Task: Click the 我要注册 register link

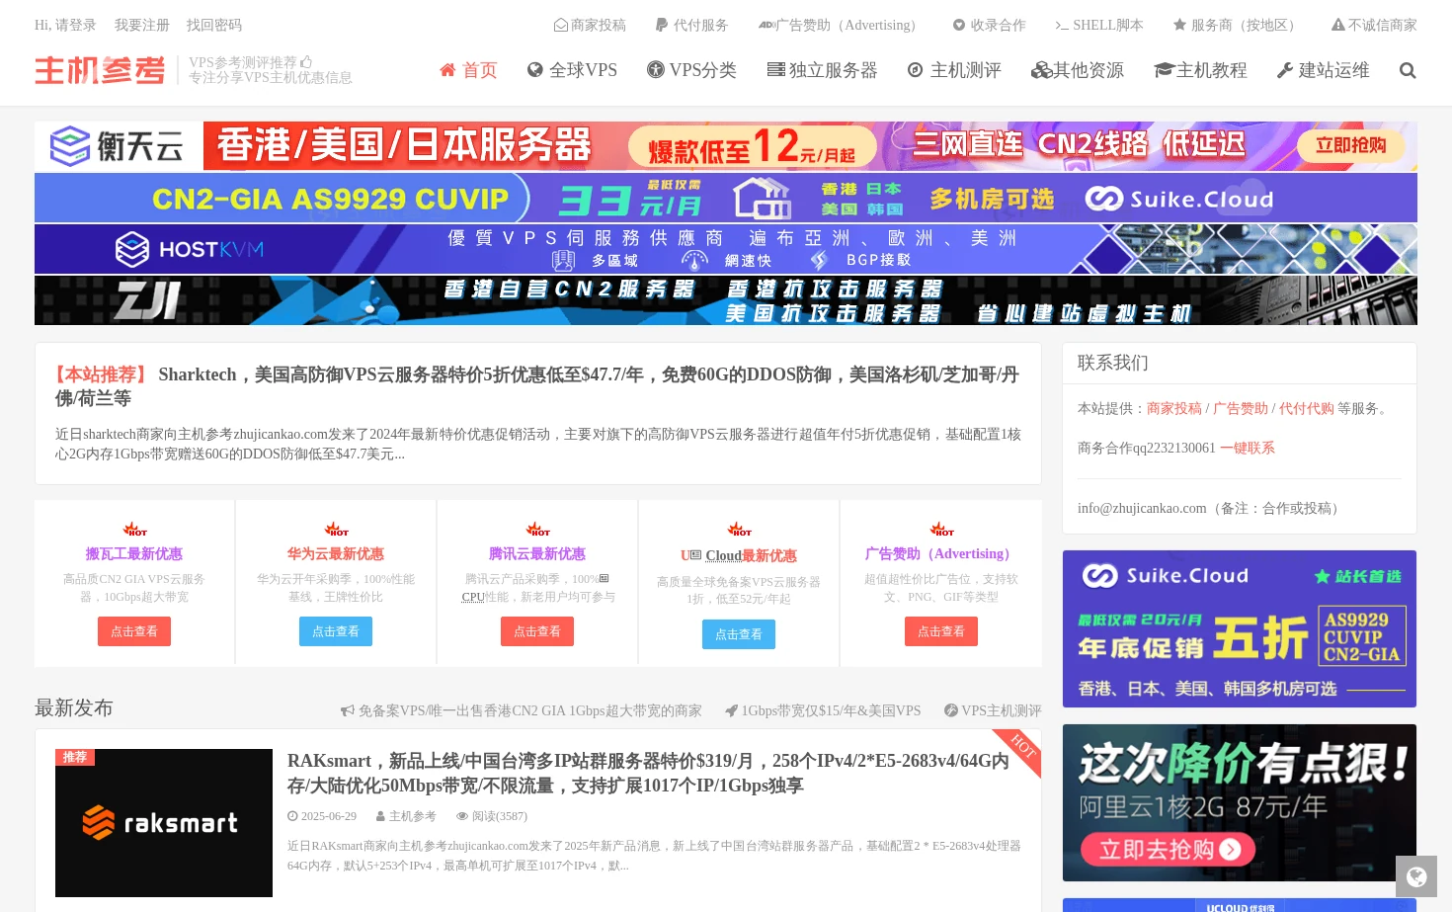Action: click(x=141, y=25)
